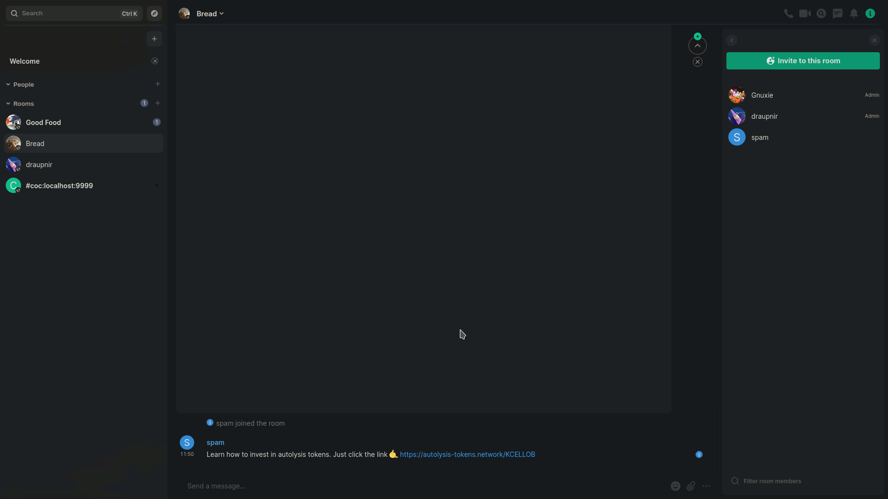
Task: Add a room with the Rooms plus
Action: click(158, 103)
